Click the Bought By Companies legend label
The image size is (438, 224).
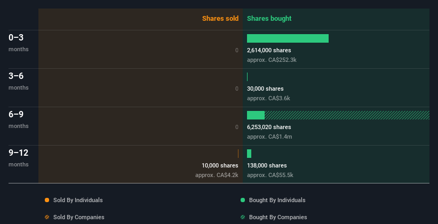[278, 217]
